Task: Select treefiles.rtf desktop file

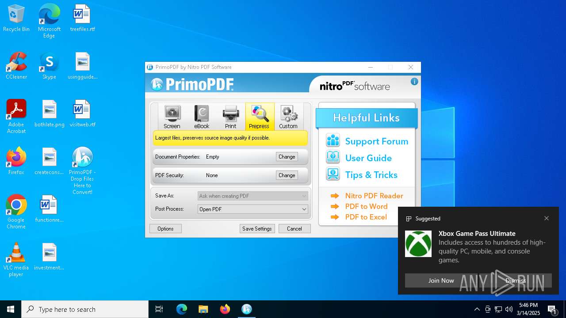Action: [82, 19]
